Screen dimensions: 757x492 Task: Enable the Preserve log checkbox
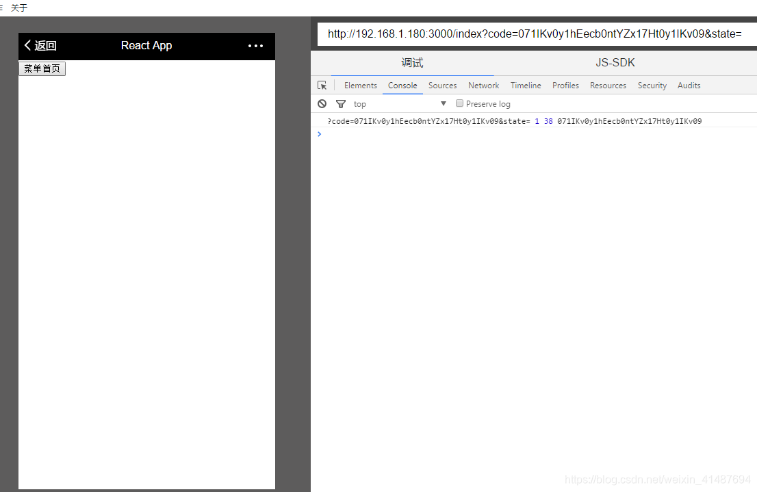point(460,103)
